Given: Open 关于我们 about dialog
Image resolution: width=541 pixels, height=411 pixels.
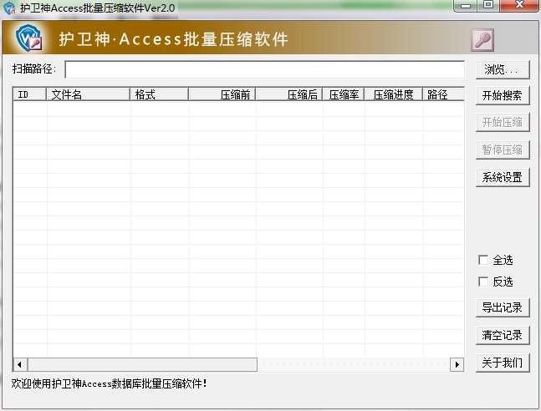Looking at the screenshot, I should point(503,363).
